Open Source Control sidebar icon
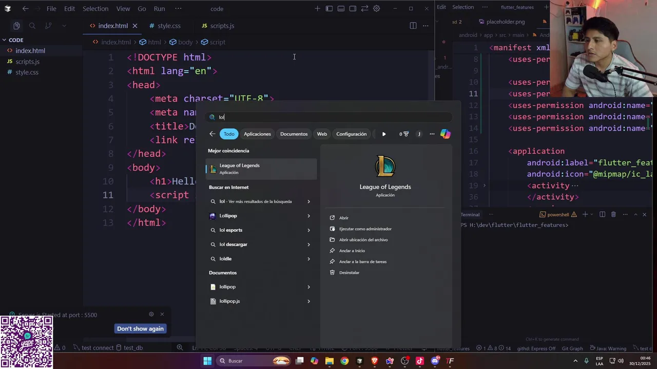Viewport: 657px width, 369px height. click(x=48, y=26)
